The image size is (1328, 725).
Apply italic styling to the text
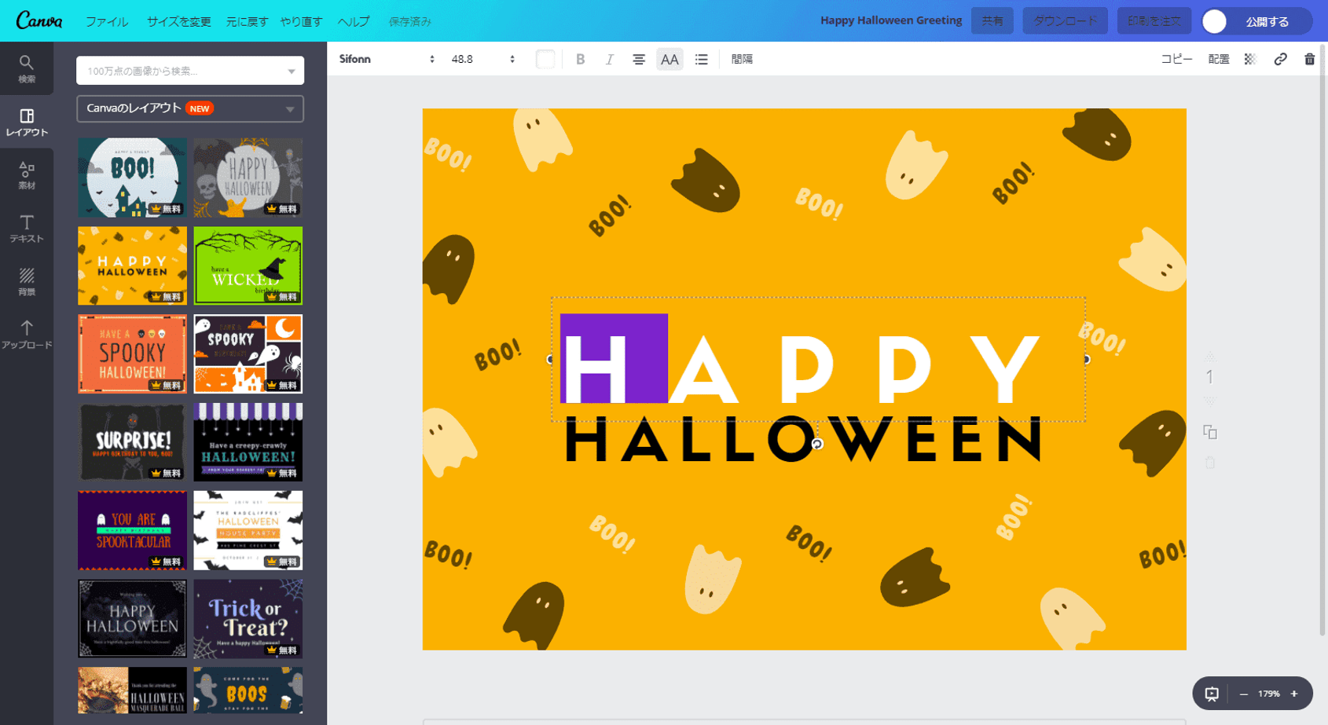click(609, 59)
